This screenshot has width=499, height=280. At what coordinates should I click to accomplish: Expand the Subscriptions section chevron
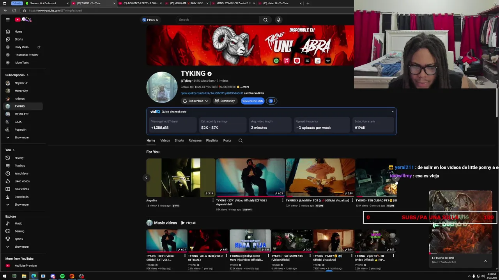click(x=27, y=75)
